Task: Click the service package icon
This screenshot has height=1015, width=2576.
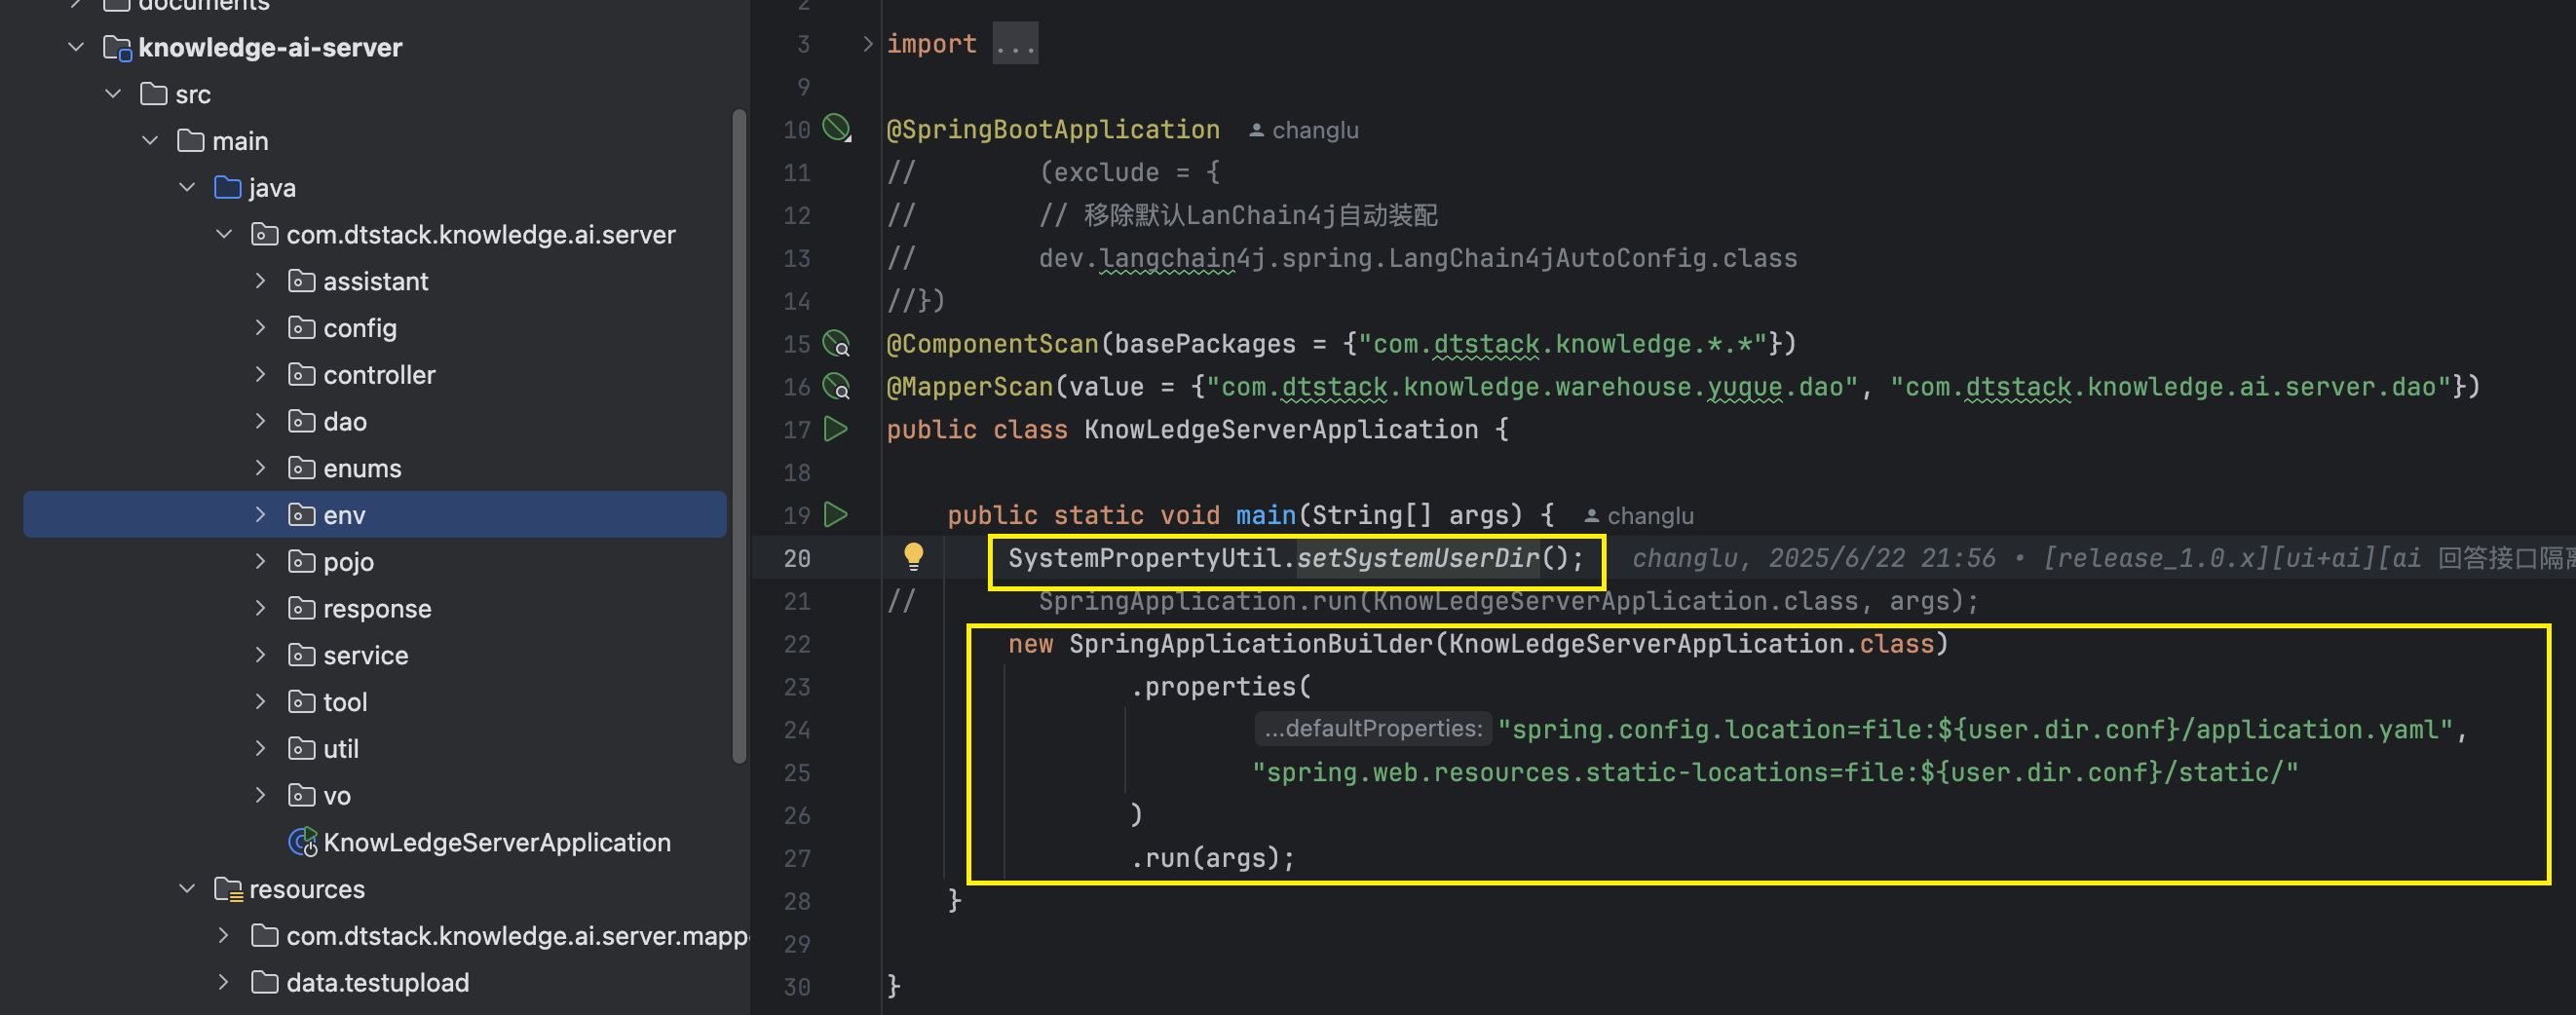Action: 301,655
